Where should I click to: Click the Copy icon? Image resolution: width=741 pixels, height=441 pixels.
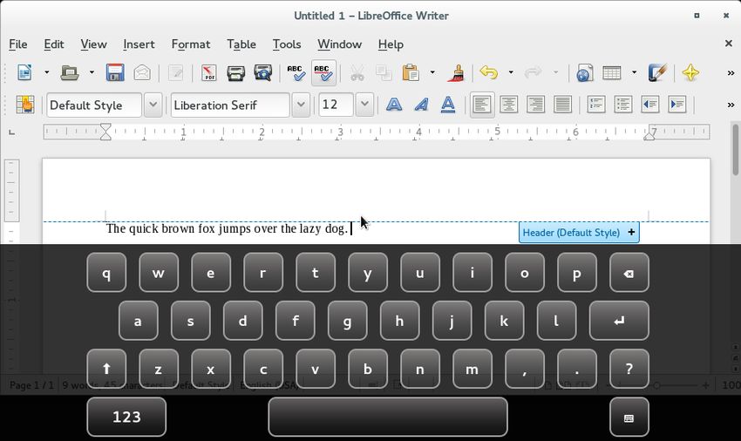coord(384,73)
